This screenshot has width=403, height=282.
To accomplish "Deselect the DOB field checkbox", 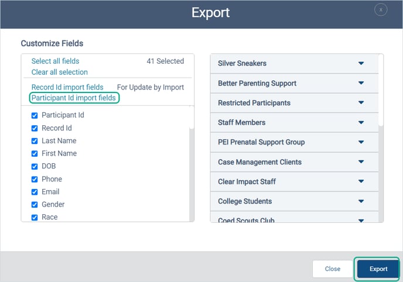I will [35, 166].
